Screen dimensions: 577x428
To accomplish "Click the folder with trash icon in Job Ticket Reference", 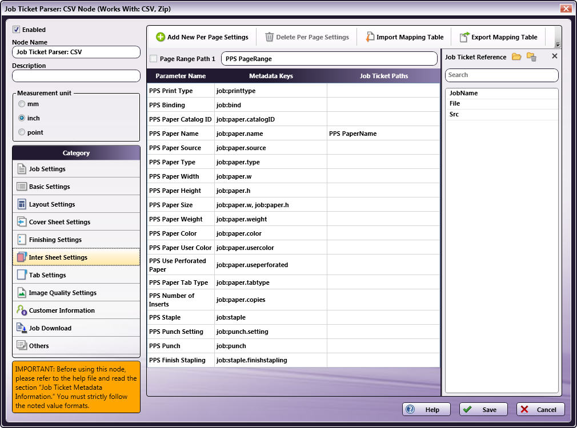I will click(531, 57).
